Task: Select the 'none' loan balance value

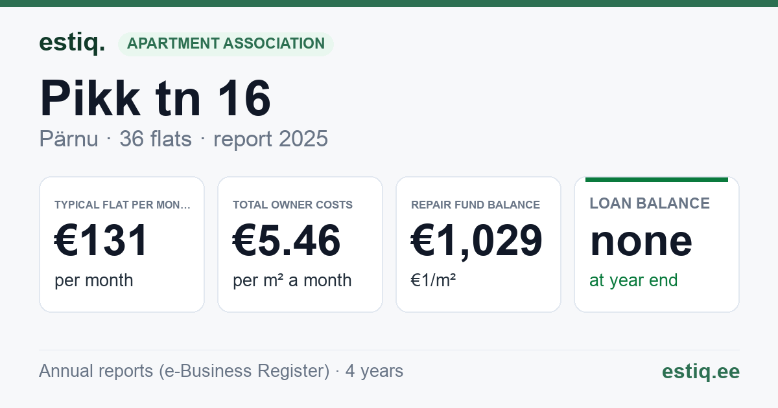Action: (641, 241)
